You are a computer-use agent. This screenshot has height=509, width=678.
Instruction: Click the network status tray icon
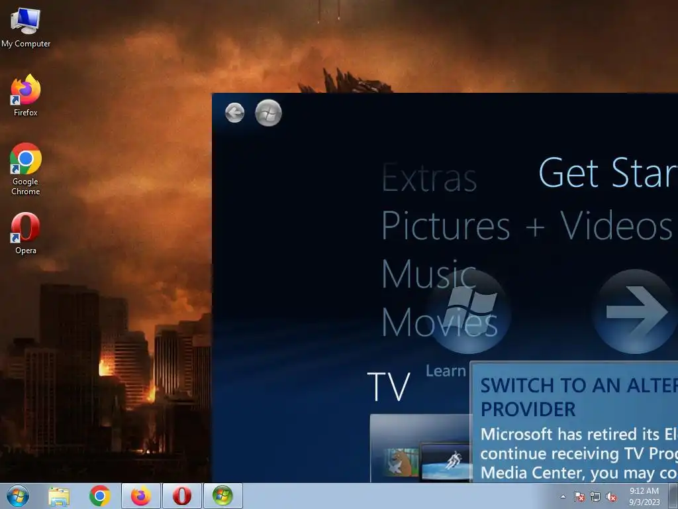(x=595, y=496)
